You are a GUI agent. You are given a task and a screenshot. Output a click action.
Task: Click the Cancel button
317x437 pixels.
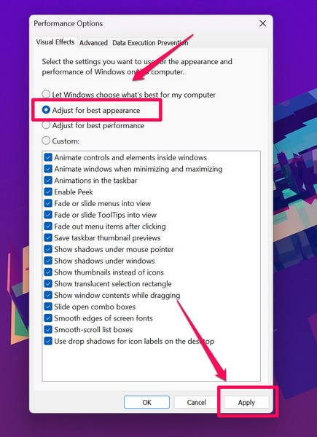coord(197,402)
